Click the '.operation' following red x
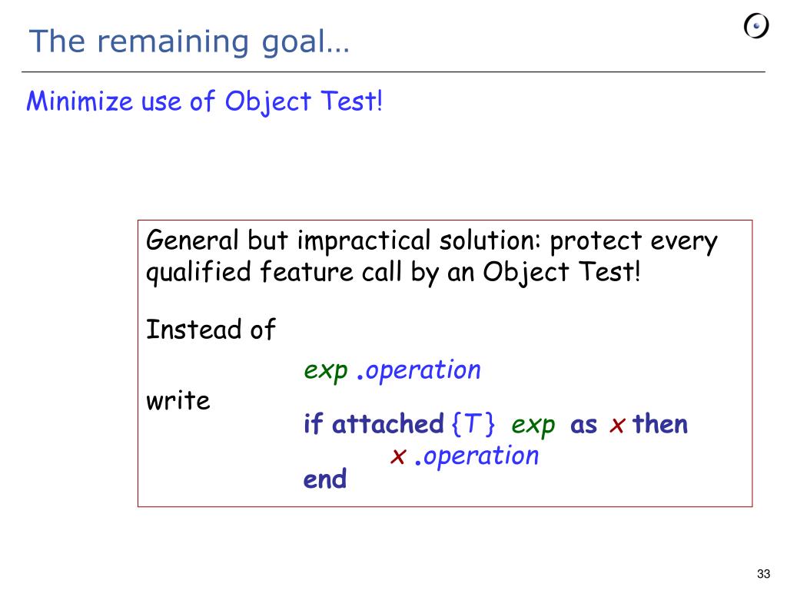 click(477, 456)
